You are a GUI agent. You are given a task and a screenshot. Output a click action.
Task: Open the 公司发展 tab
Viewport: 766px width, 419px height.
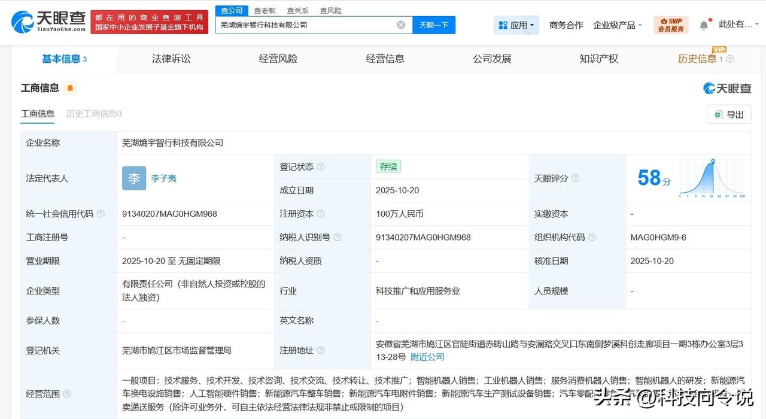491,58
